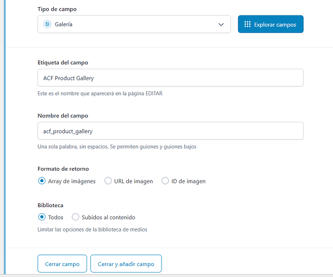Select Todos library option
333x277 pixels.
tap(42, 217)
